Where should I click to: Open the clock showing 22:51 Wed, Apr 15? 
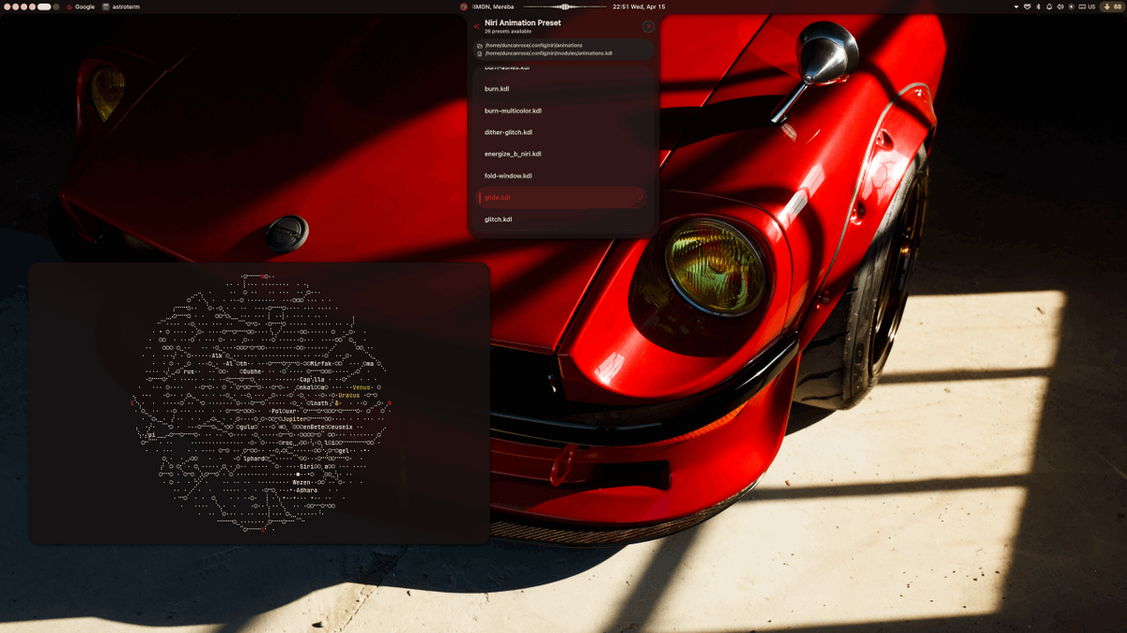point(639,7)
